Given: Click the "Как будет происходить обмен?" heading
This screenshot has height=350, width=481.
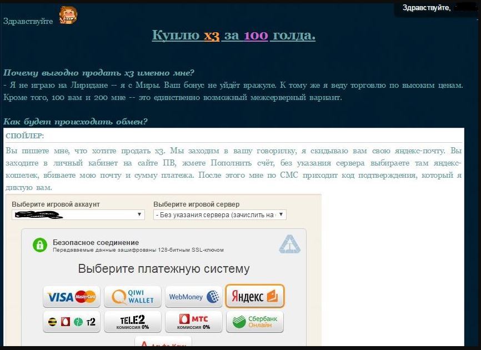Looking at the screenshot, I should coord(75,122).
